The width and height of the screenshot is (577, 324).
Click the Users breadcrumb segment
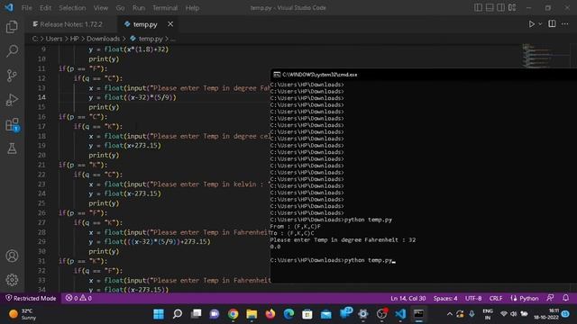pos(54,39)
